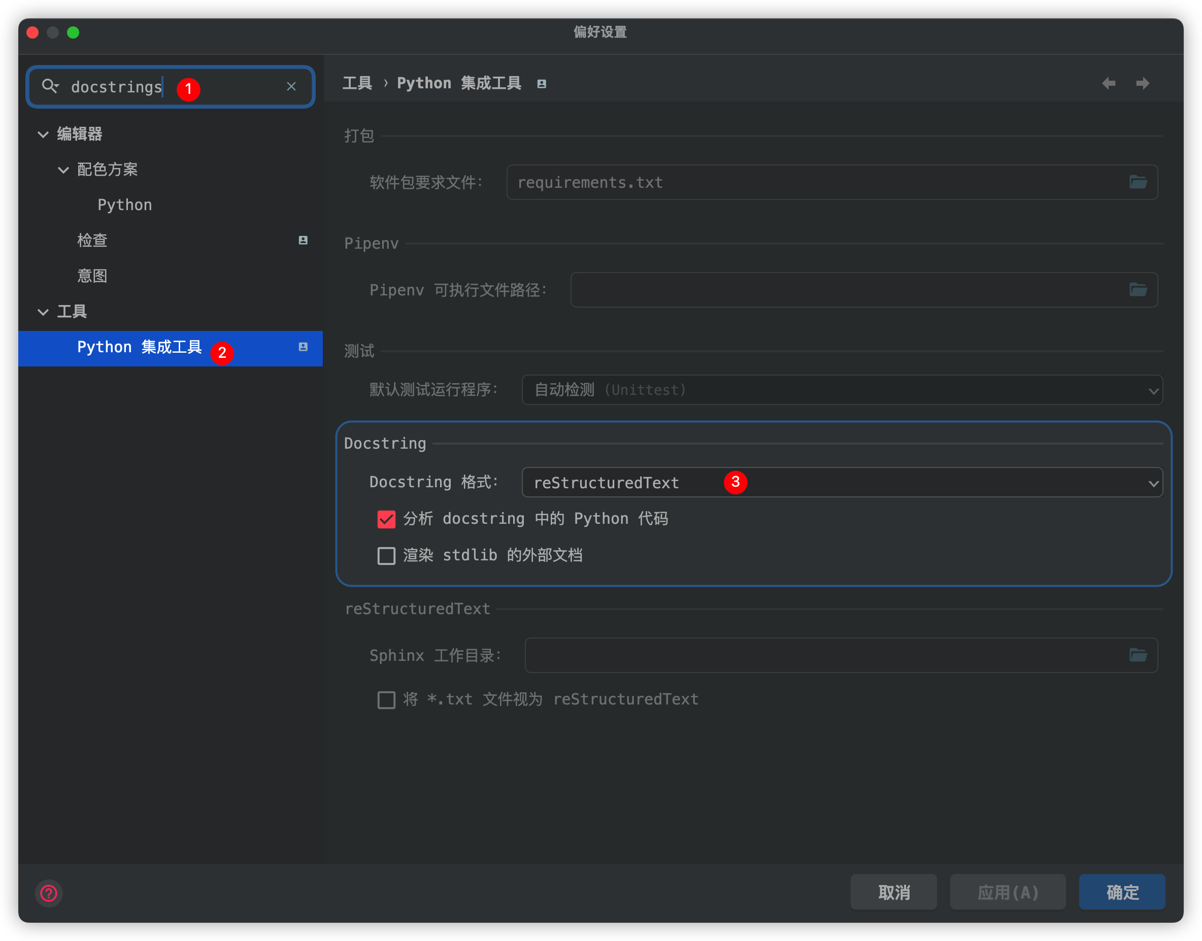Screen dimensions: 1202x941
Task: Browse for Pipenv executable path
Action: (x=1139, y=290)
